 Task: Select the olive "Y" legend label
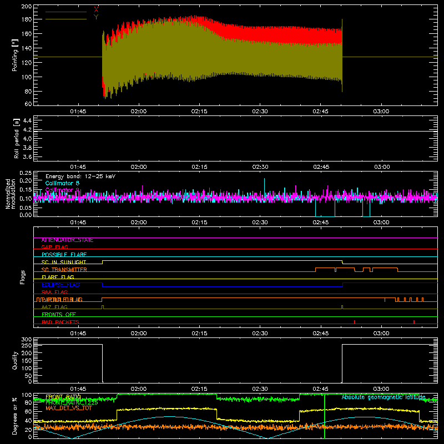[x=96, y=17]
